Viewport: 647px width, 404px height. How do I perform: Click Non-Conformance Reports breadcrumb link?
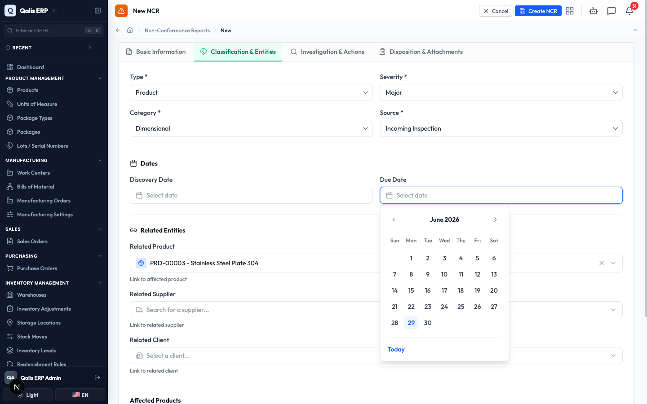pyautogui.click(x=177, y=31)
